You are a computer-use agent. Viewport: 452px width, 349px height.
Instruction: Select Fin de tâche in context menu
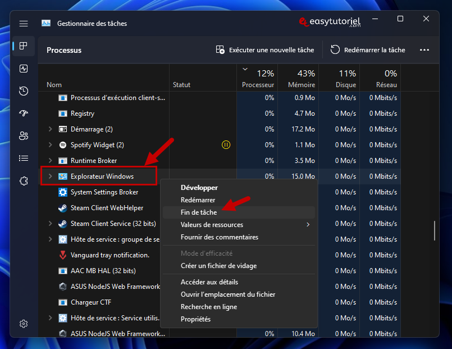coord(239,212)
